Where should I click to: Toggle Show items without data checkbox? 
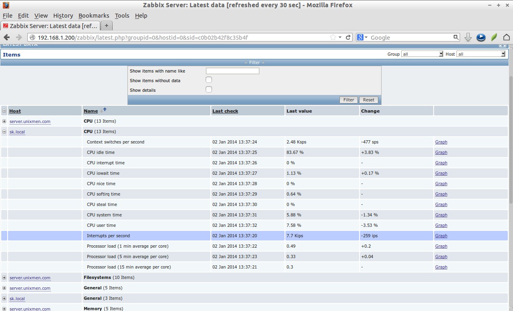(209, 80)
